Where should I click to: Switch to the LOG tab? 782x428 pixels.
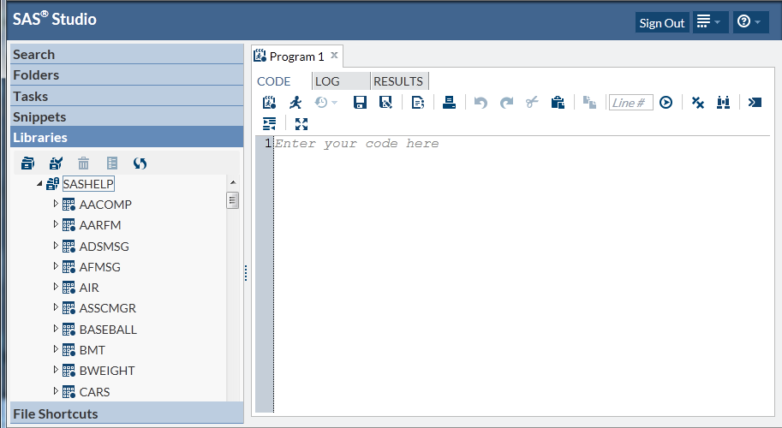(341, 81)
